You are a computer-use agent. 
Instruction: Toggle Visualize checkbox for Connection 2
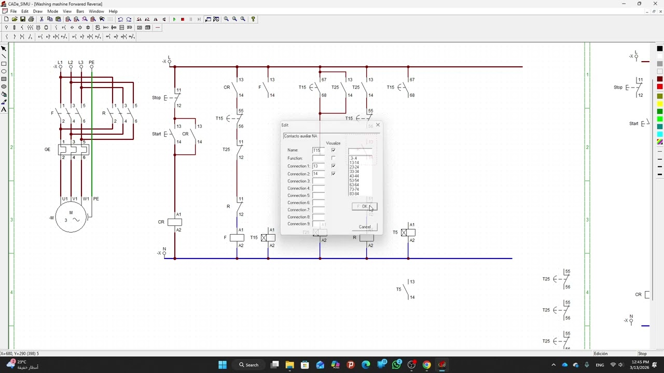click(334, 174)
